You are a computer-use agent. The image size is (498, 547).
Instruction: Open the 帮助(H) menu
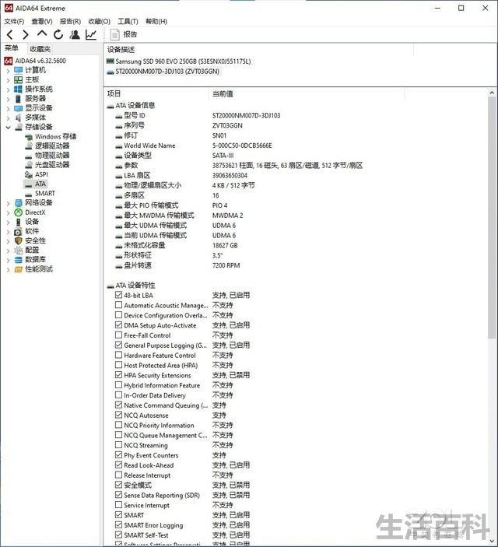[x=156, y=22]
